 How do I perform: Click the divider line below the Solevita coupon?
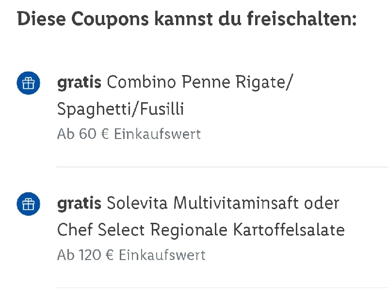[222, 288]
